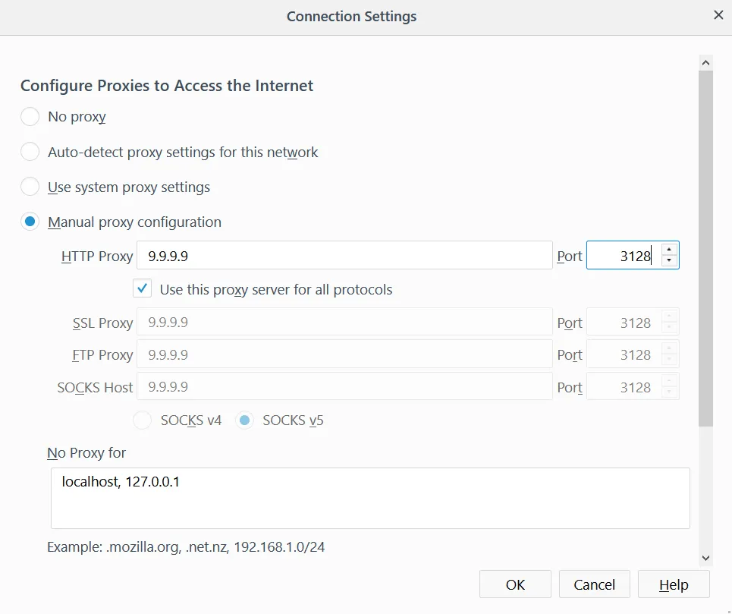Viewport: 732px width, 614px height.
Task: Click the SSL Proxy address field
Action: pos(344,323)
